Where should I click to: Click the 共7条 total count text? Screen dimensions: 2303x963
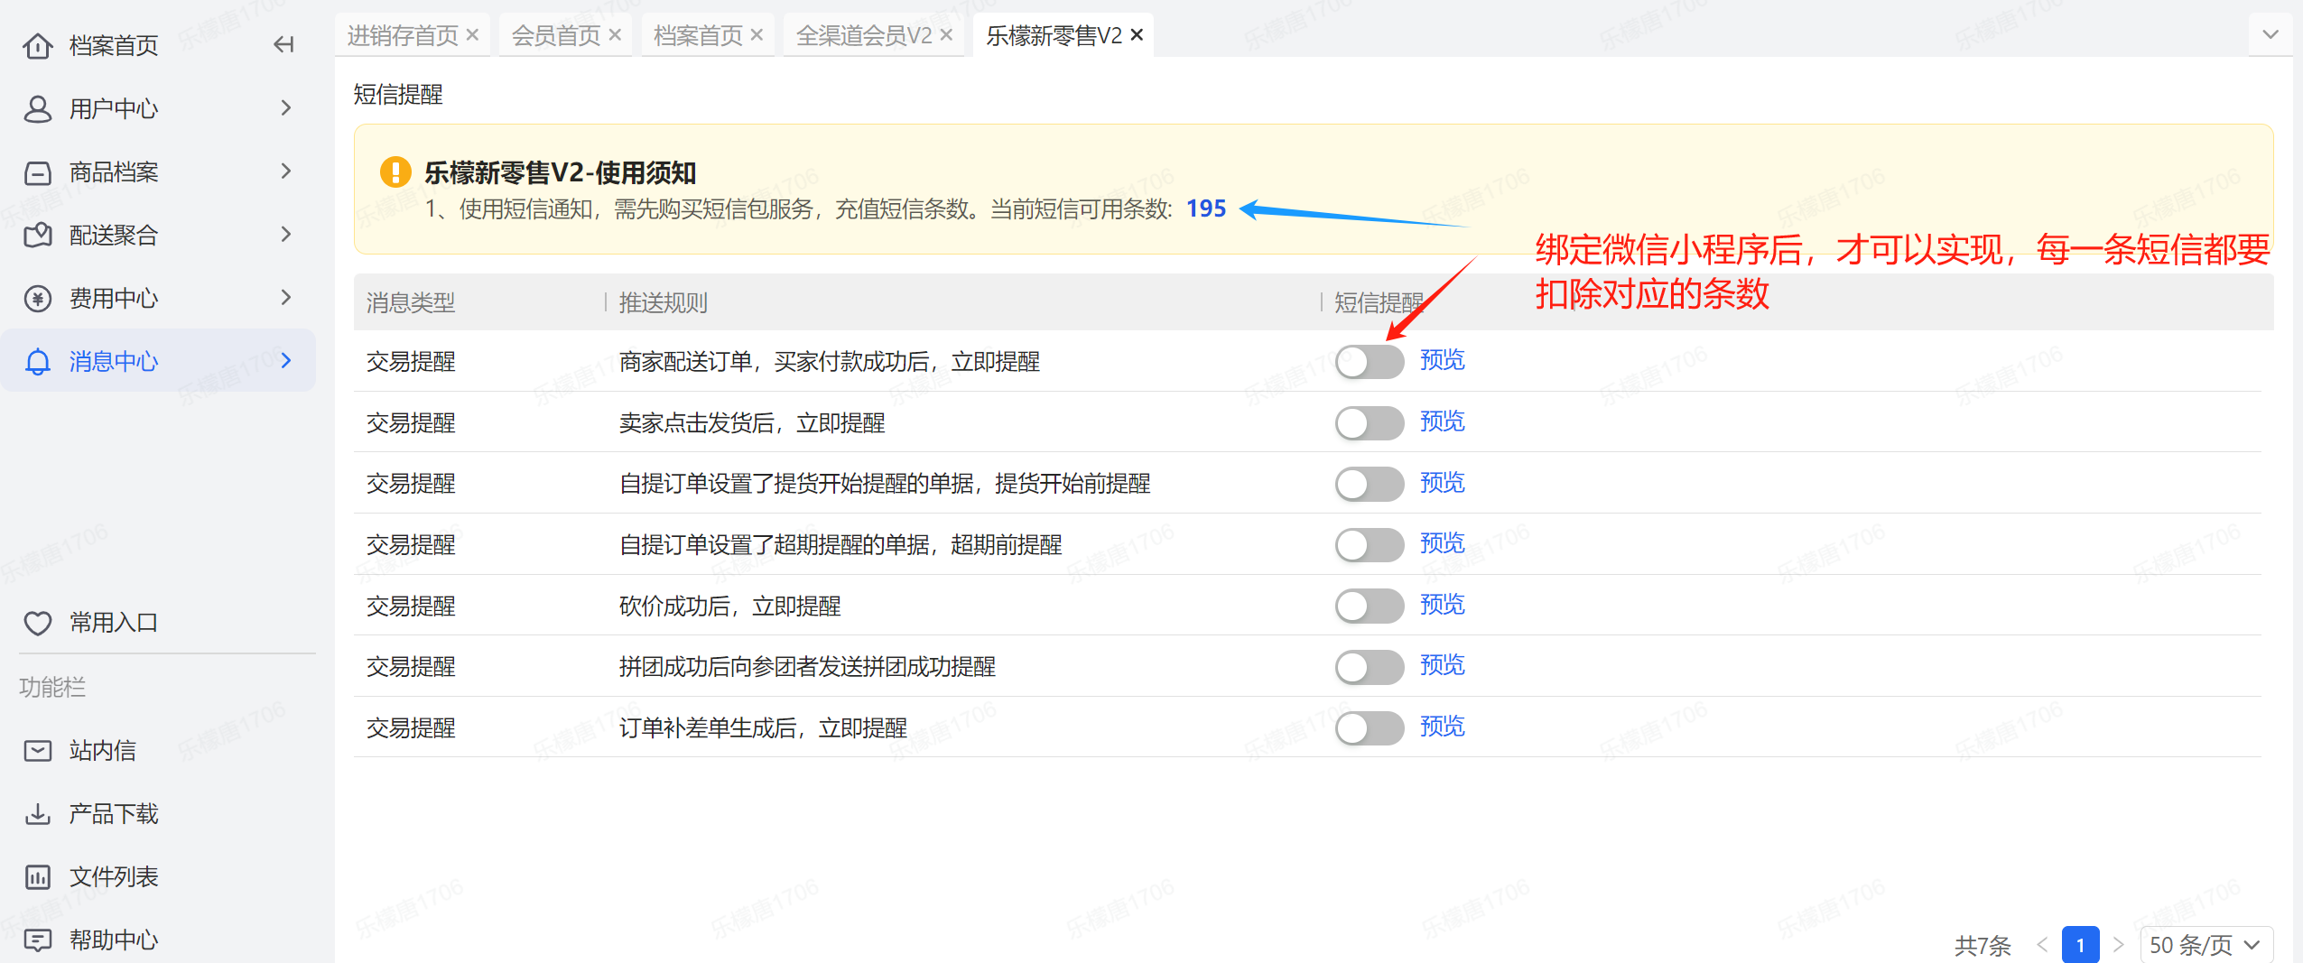[x=1983, y=945]
